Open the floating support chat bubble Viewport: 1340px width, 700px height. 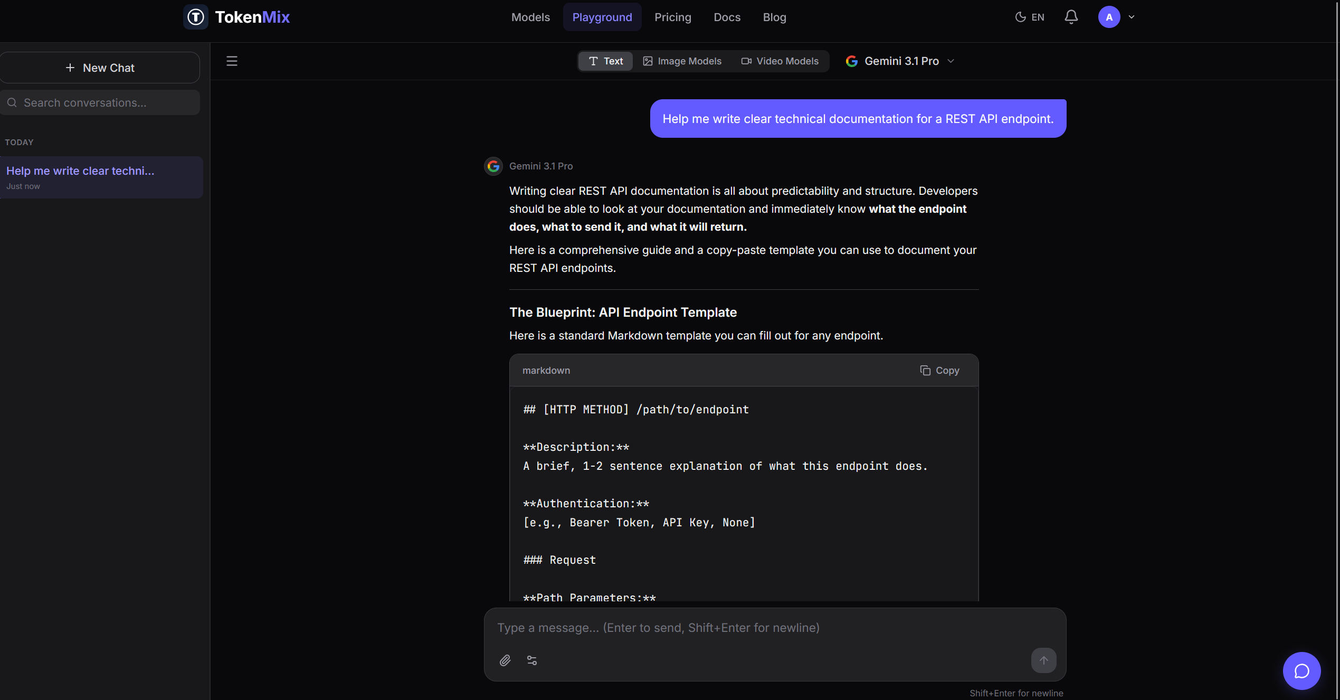(1301, 671)
